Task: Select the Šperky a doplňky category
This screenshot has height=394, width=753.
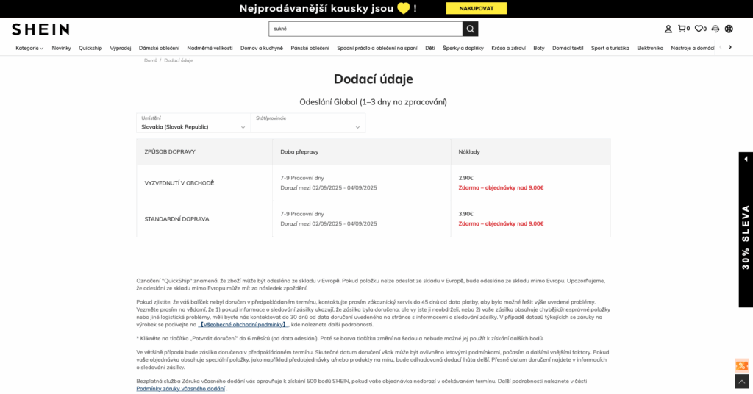Action: pyautogui.click(x=463, y=48)
